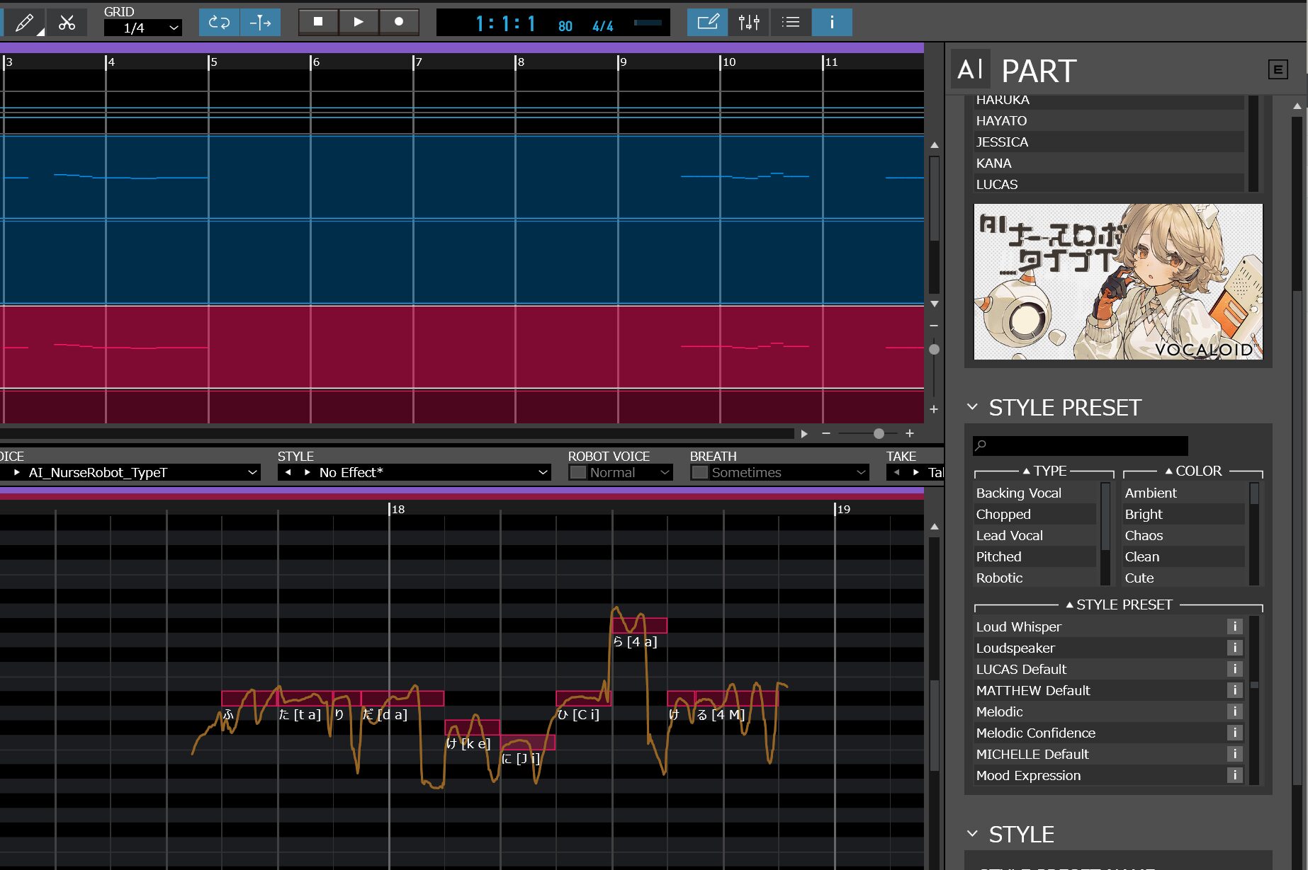The image size is (1308, 870).
Task: Select HAYATO voice
Action: tap(1109, 121)
